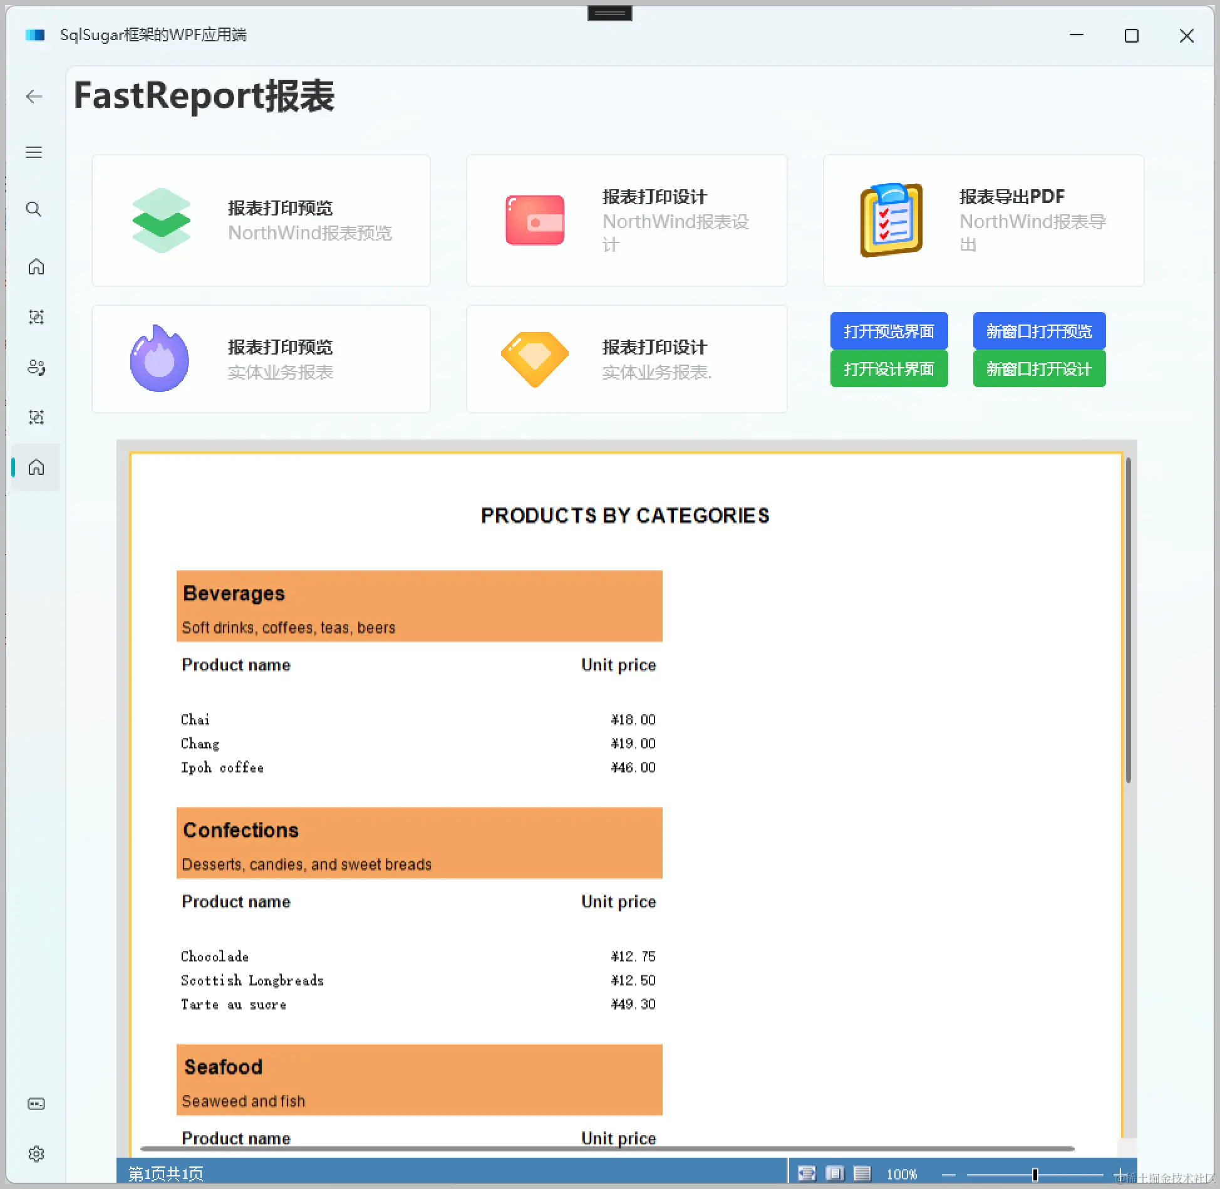
Task: Click the Scottish Longbreads product name
Action: 252,980
